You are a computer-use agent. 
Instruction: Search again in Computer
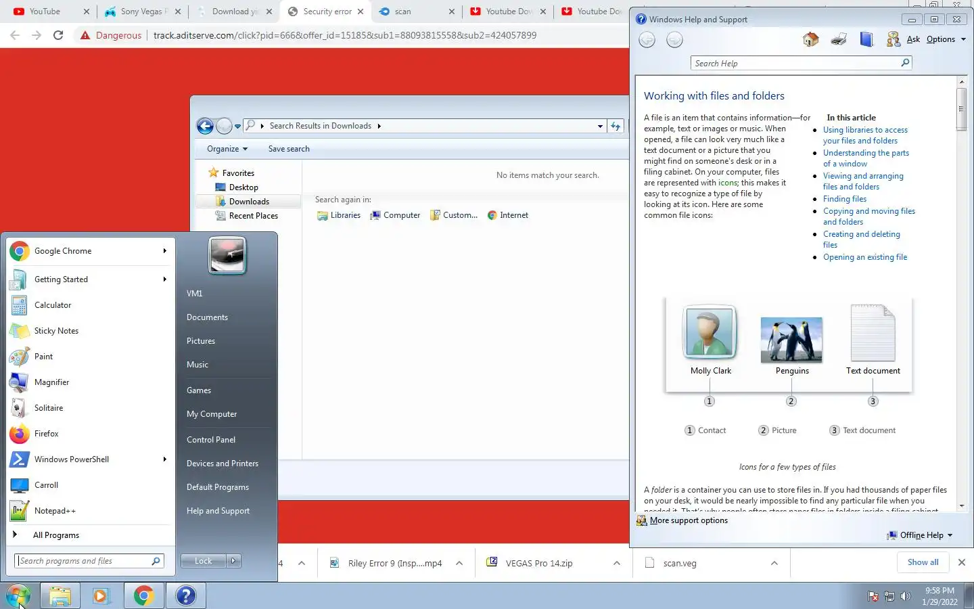(x=395, y=215)
